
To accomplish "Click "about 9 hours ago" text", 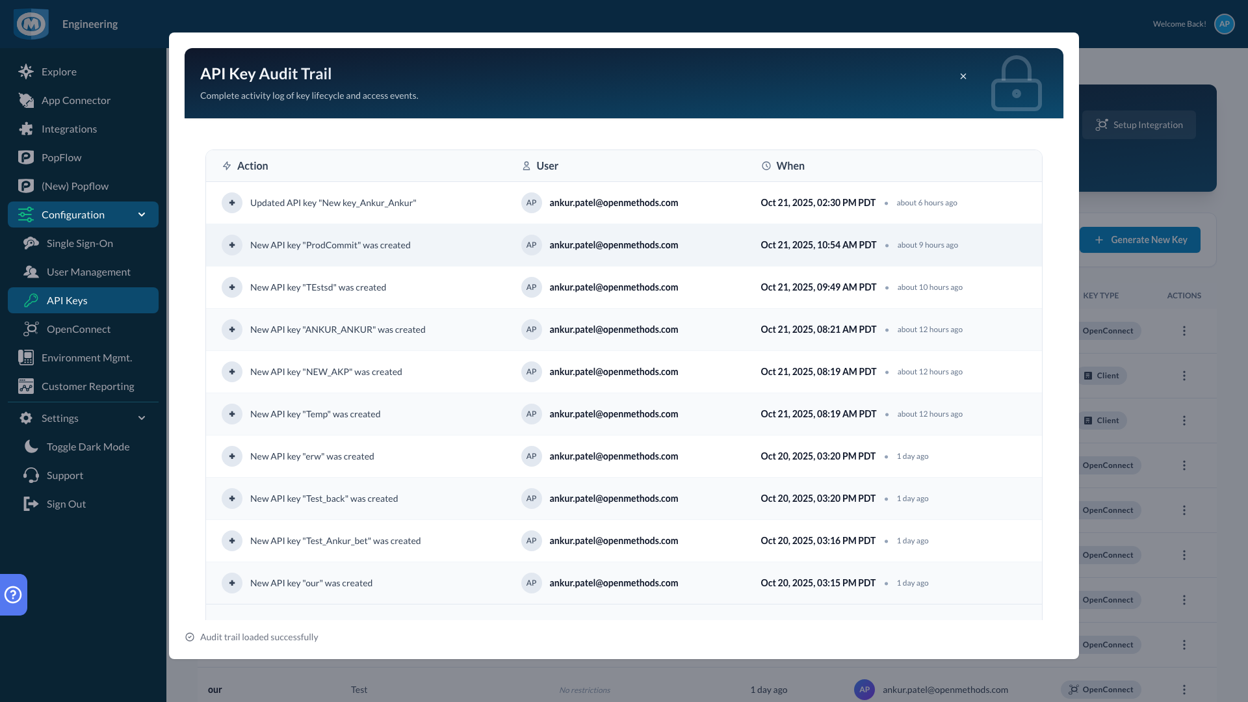I will 928,245.
